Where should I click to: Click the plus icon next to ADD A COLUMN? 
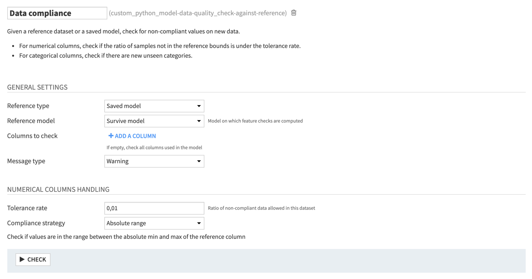click(x=111, y=136)
